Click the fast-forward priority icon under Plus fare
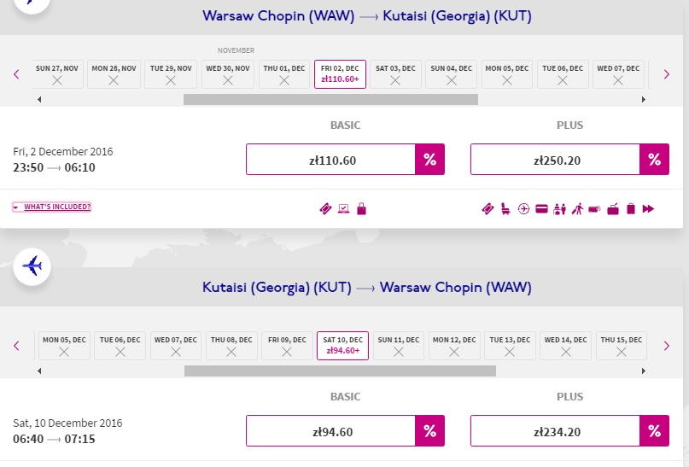Image resolution: width=689 pixels, height=467 pixels. [648, 208]
